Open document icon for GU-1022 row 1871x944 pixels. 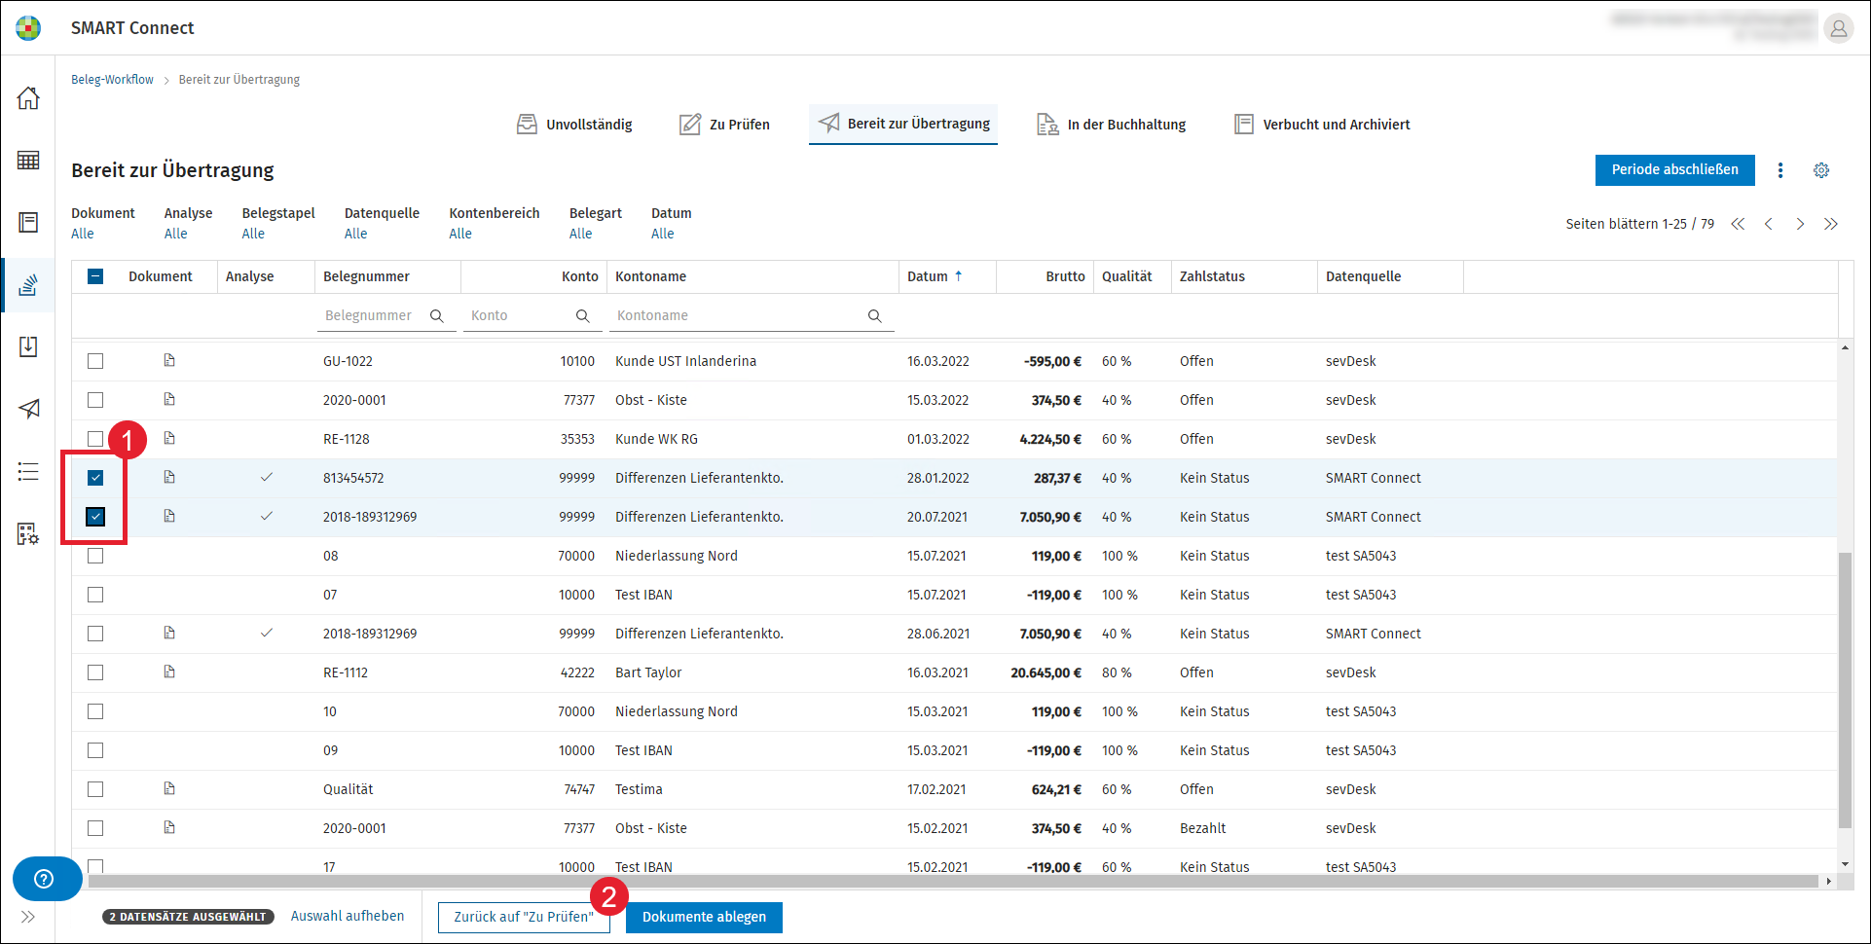(169, 360)
